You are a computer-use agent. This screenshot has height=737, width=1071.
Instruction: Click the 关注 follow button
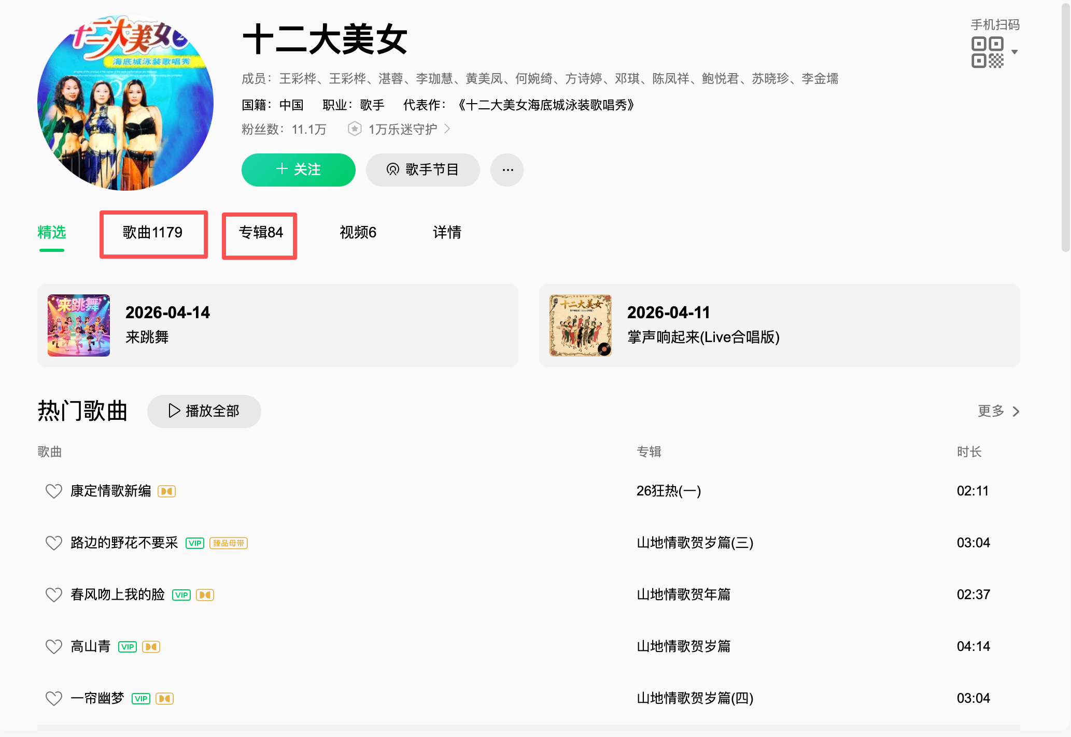point(298,169)
